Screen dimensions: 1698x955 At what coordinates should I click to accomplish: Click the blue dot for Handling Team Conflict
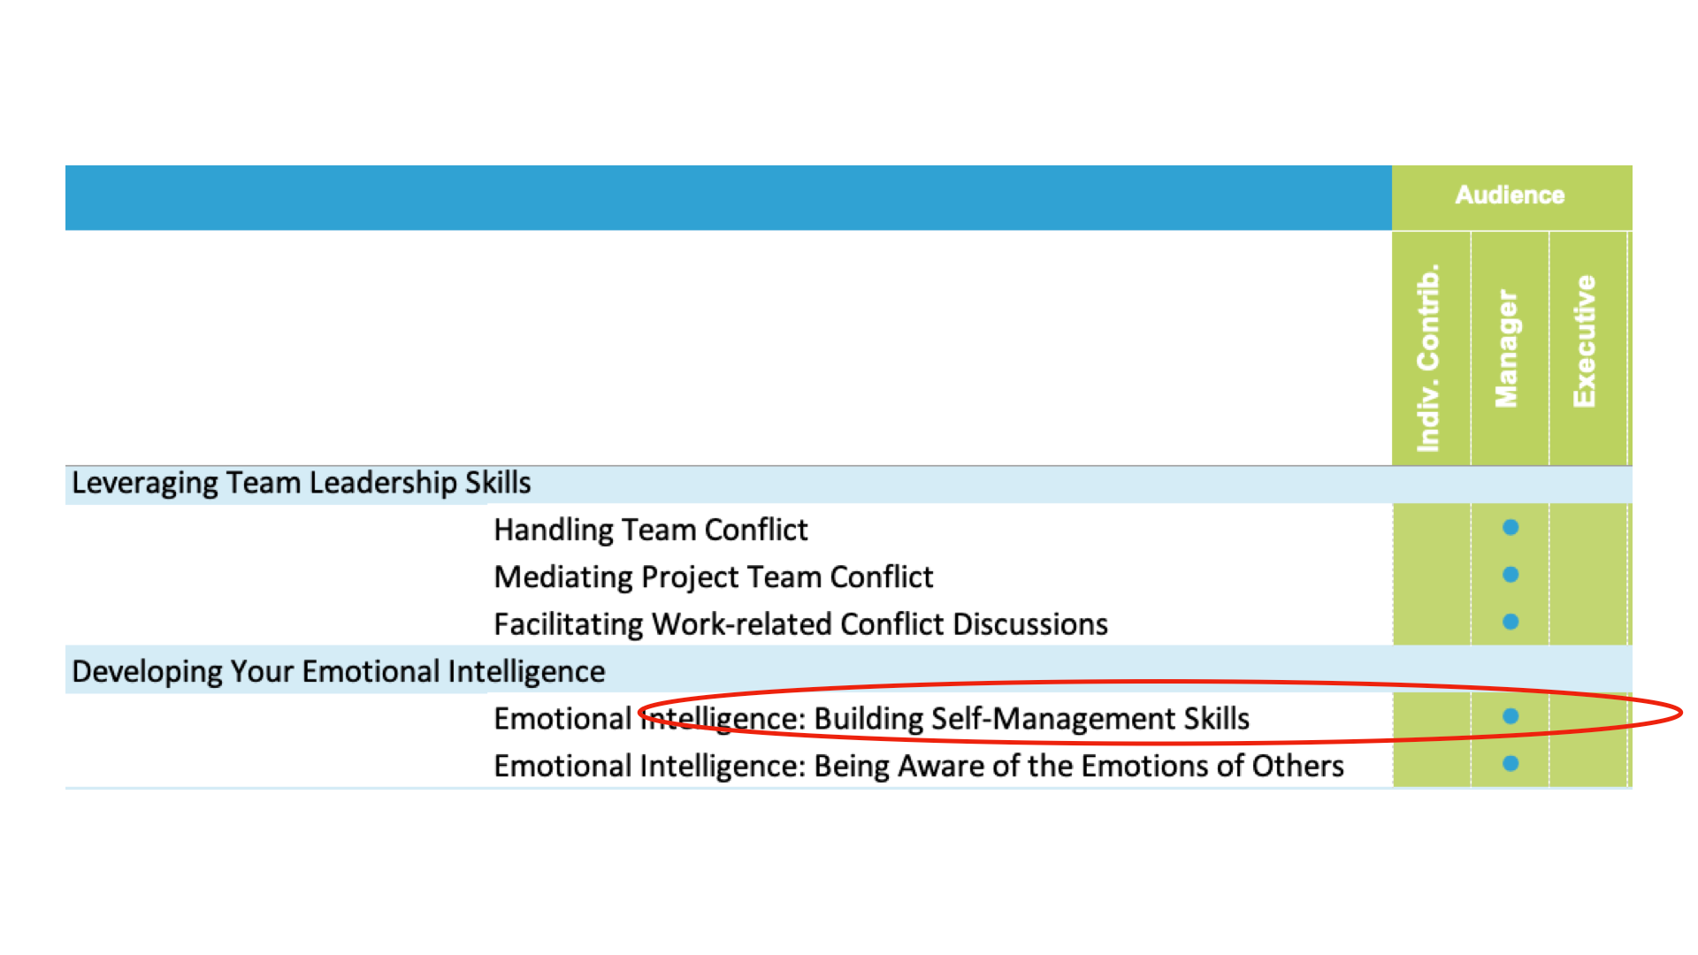coord(1511,527)
